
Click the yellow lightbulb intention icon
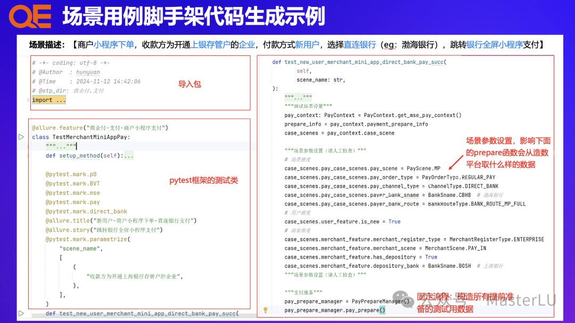click(x=266, y=310)
